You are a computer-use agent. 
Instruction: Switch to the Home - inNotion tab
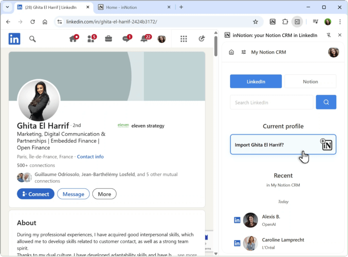[134, 7]
